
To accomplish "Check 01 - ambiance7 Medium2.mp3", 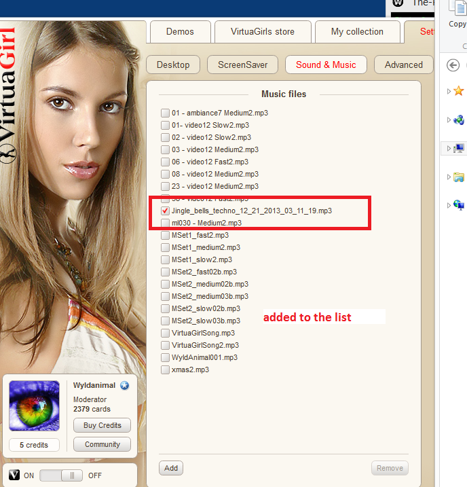I will pyautogui.click(x=165, y=113).
